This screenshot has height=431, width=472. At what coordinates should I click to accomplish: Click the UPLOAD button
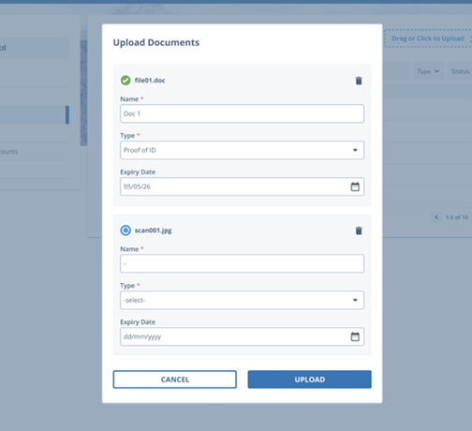[310, 379]
